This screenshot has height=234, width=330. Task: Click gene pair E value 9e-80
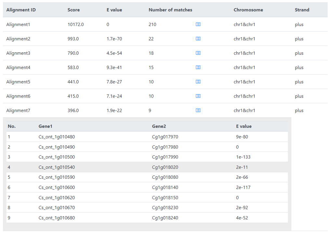tap(242, 137)
